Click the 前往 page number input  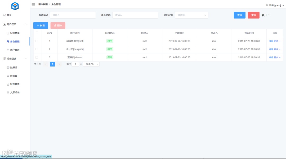coord(75,64)
